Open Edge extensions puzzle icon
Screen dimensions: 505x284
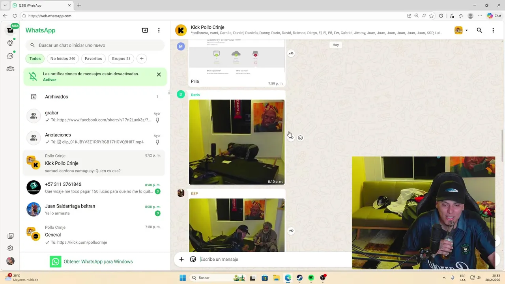point(441,16)
